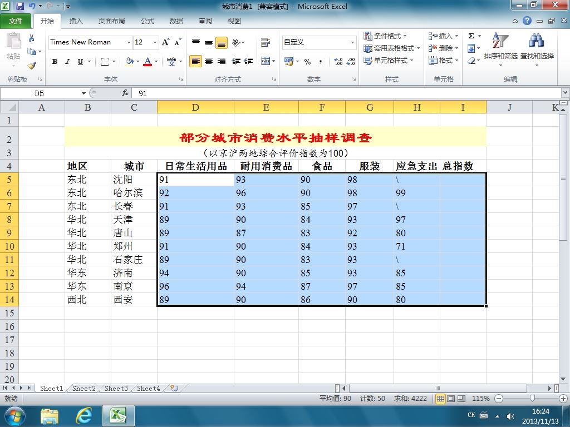570x427 pixels.
Task: Click the fx insert function button
Action: (x=125, y=93)
